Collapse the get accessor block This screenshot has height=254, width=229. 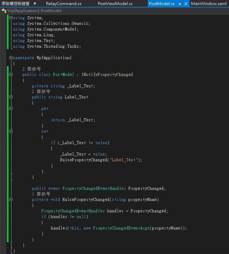coord(11,108)
